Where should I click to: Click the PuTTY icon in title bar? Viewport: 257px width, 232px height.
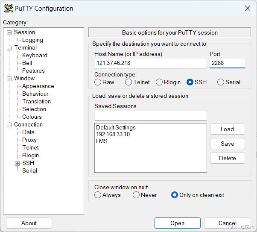click(x=8, y=8)
